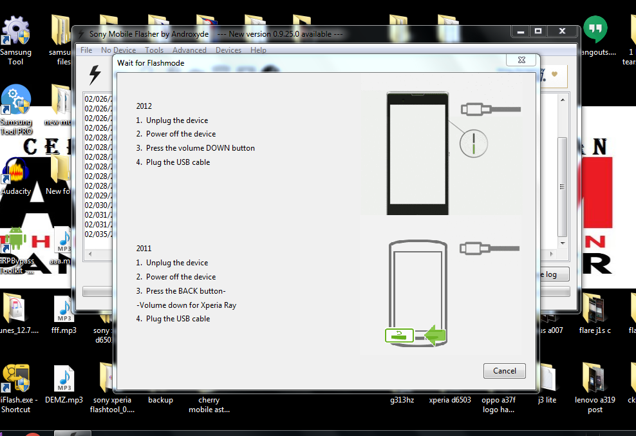
Task: Click the text 'Press the BACK button-'
Action: (x=186, y=291)
